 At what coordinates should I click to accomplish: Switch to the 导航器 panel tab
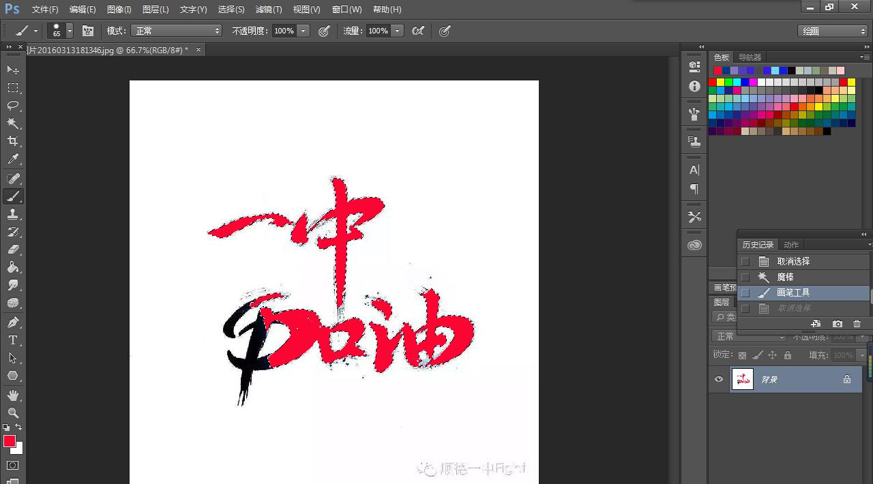749,57
